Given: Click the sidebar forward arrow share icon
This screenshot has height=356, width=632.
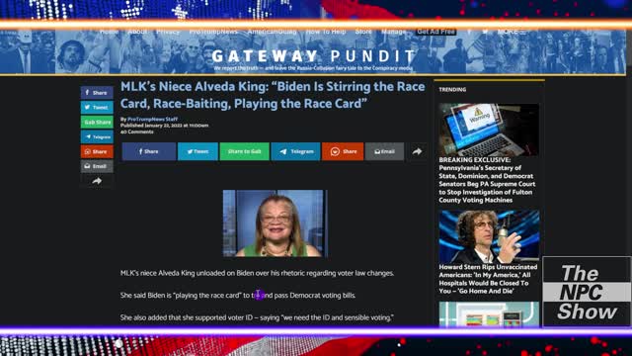Looking at the screenshot, I should click(97, 181).
